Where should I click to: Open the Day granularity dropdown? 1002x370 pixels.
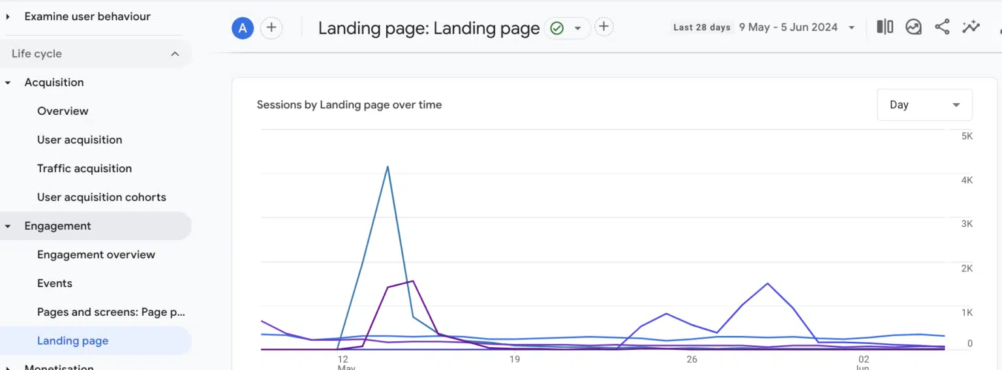pos(924,105)
